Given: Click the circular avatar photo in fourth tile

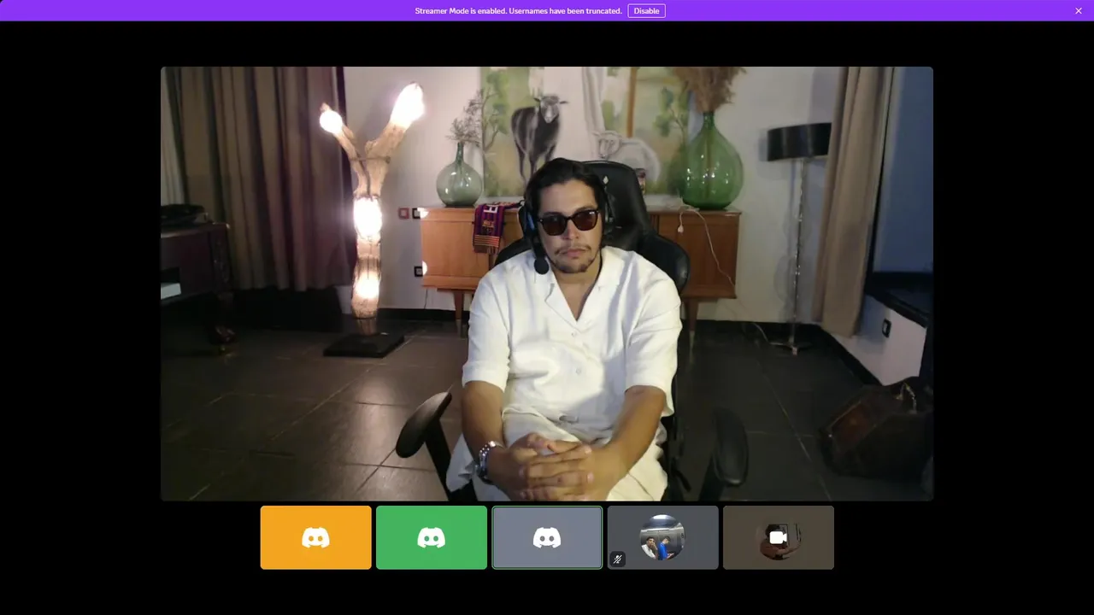Looking at the screenshot, I should (662, 537).
